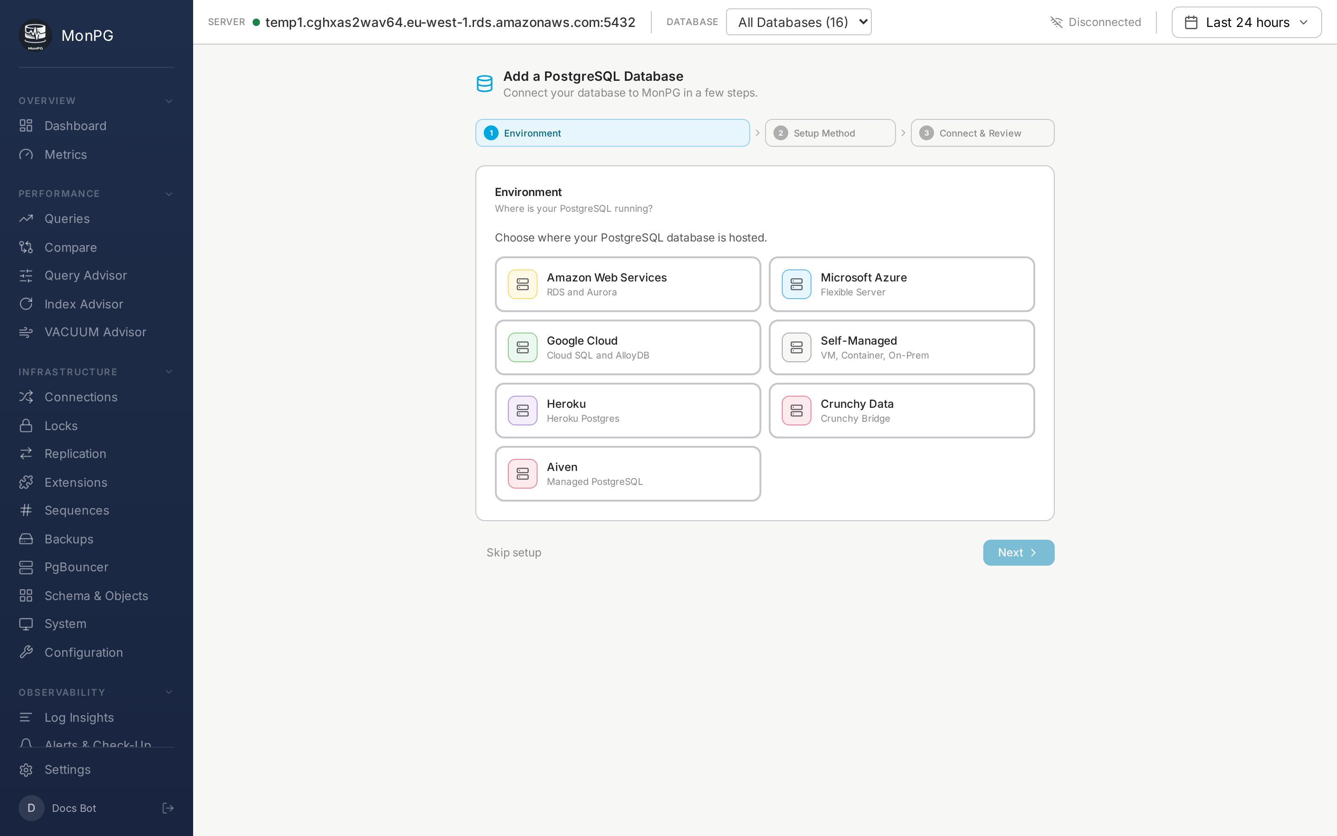
Task: Click the logout icon beside Docs Bot
Action: point(168,808)
